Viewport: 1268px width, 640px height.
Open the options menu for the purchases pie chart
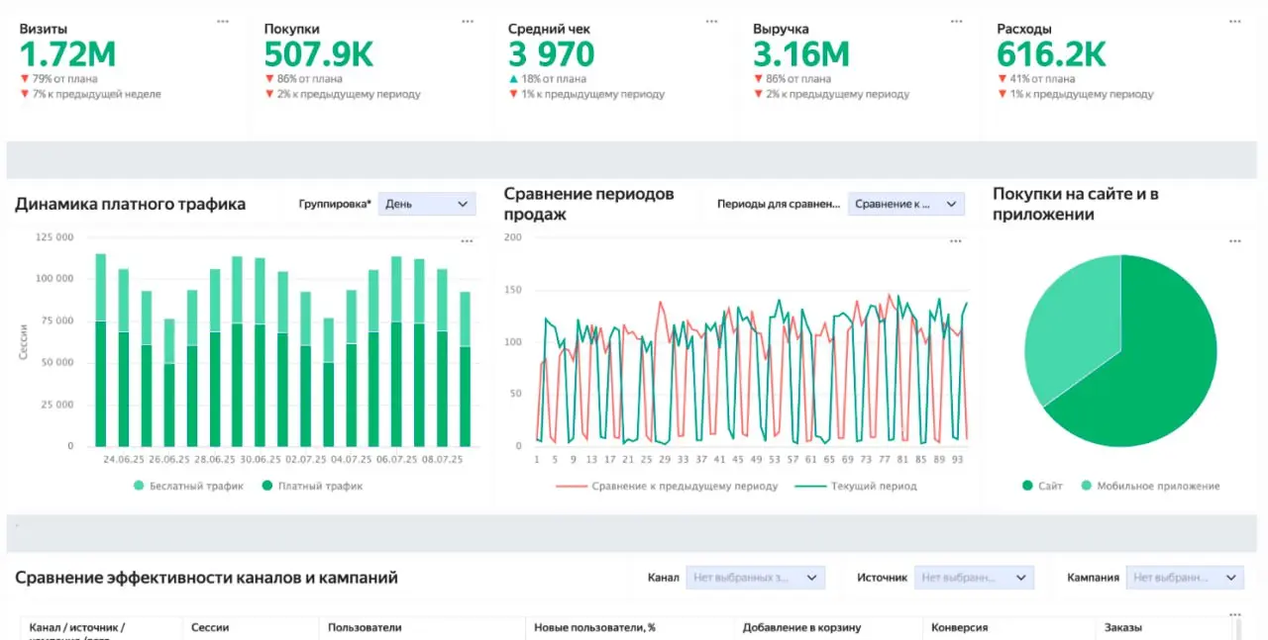point(1234,241)
